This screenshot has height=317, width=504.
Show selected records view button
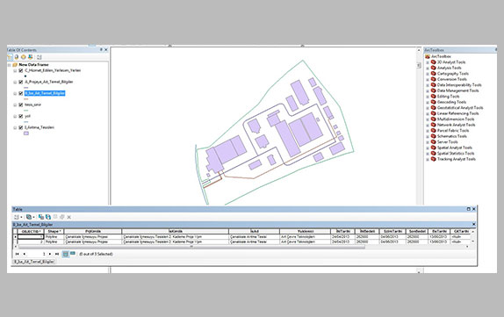[73, 254]
